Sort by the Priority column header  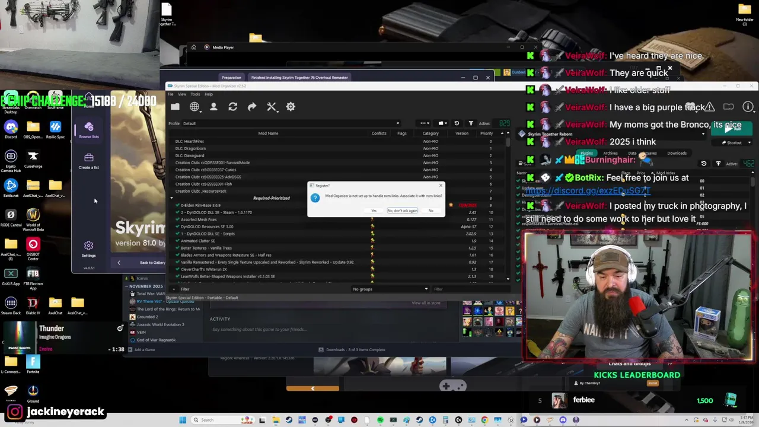tap(486, 133)
